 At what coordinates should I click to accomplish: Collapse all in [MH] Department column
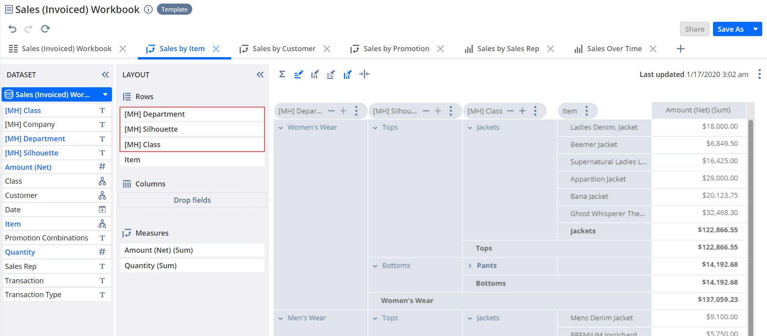[x=331, y=111]
